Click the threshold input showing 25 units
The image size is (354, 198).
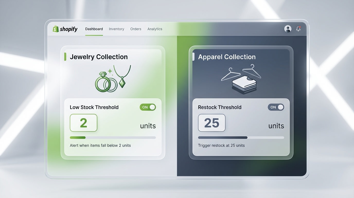[211, 123]
